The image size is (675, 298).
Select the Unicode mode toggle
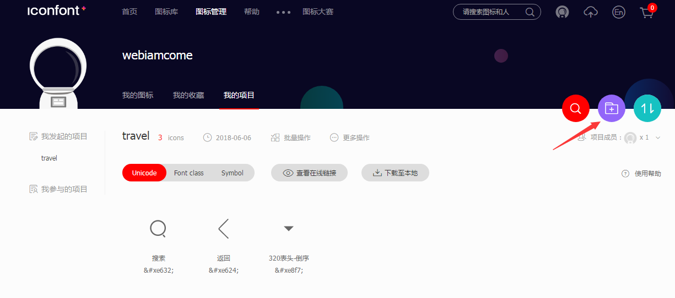coord(144,173)
